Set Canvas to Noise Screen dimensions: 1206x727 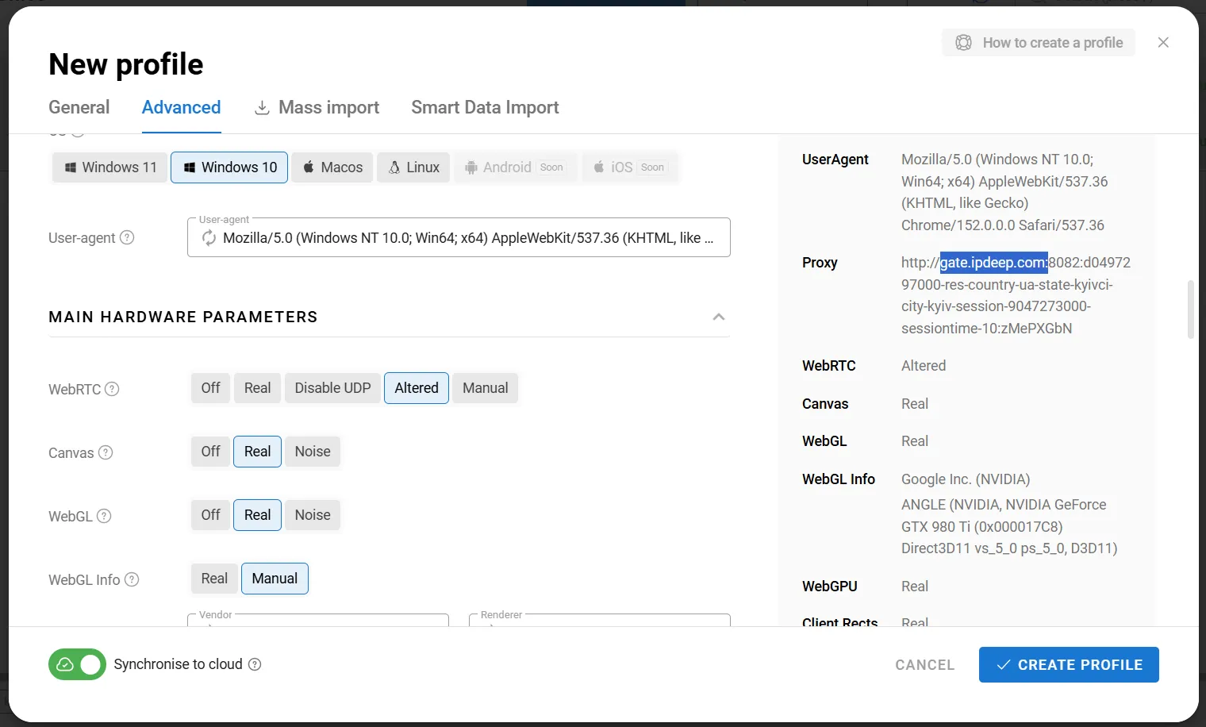pos(313,452)
